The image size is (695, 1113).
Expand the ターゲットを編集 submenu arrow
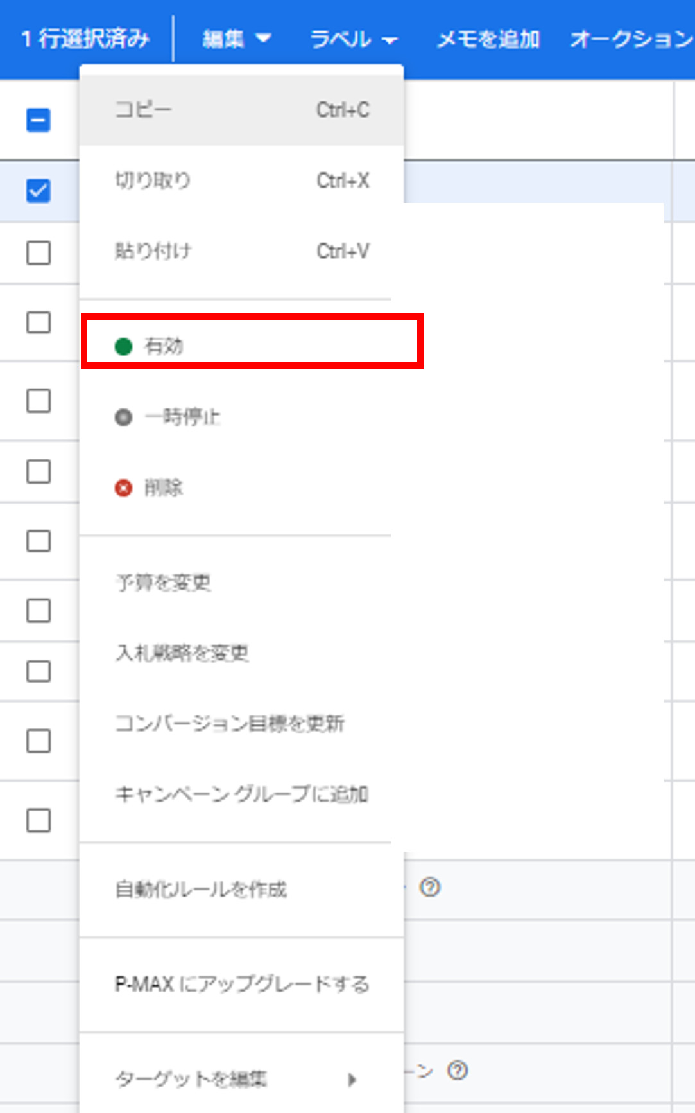coord(352,1079)
